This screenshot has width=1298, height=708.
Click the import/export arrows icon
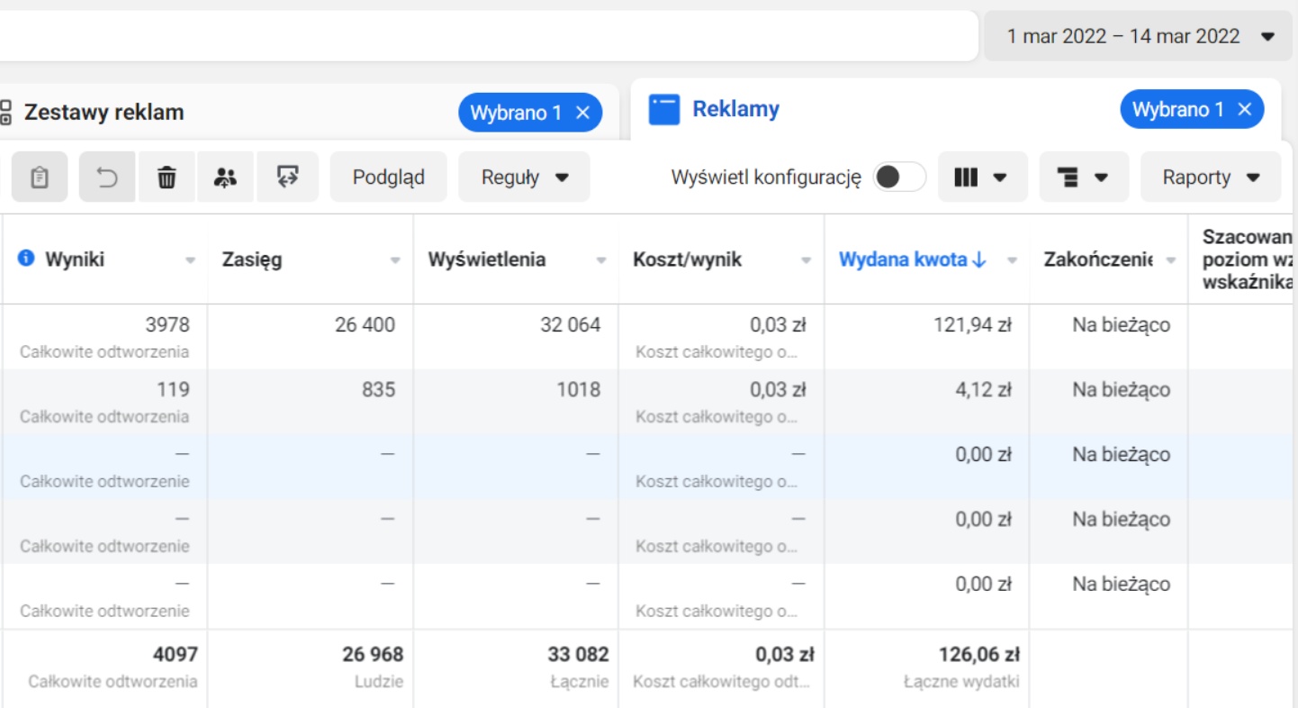[x=287, y=177]
